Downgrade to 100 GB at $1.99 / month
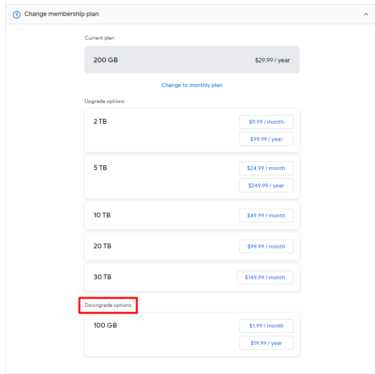The image size is (375, 374). [x=266, y=326]
